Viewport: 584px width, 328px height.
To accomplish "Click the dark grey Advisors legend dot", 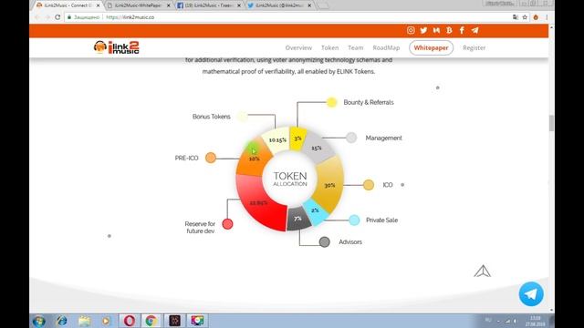I will point(325,242).
